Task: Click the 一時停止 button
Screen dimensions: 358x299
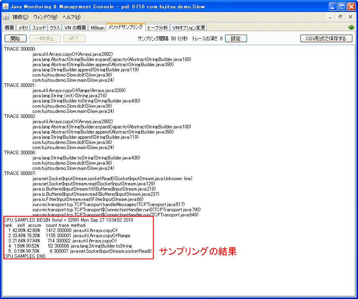Action: click(x=45, y=38)
